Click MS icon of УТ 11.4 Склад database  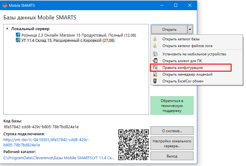click(18, 40)
